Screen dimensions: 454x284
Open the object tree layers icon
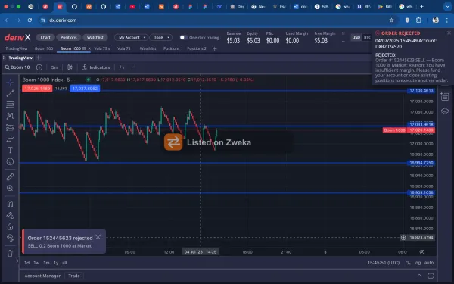pos(445,111)
